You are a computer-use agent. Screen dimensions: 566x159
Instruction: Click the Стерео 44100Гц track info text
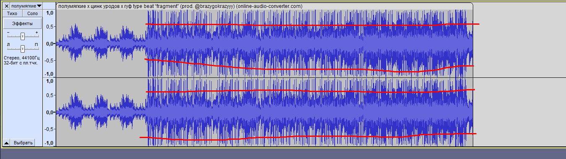(x=22, y=60)
